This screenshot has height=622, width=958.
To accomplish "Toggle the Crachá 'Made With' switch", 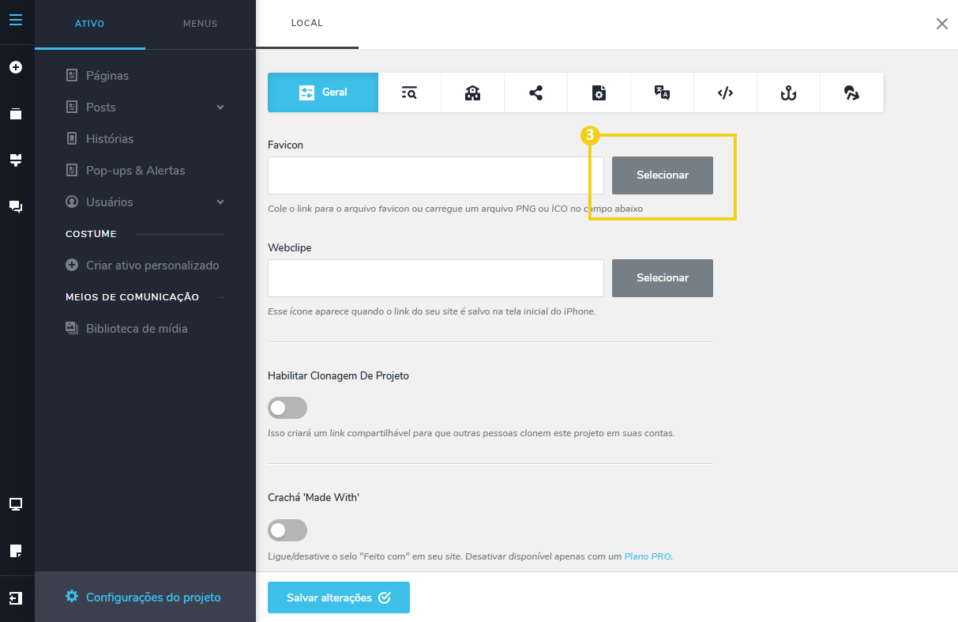I will click(x=287, y=530).
